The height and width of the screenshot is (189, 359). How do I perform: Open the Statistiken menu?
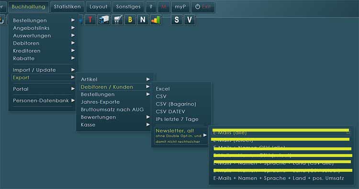(x=67, y=7)
